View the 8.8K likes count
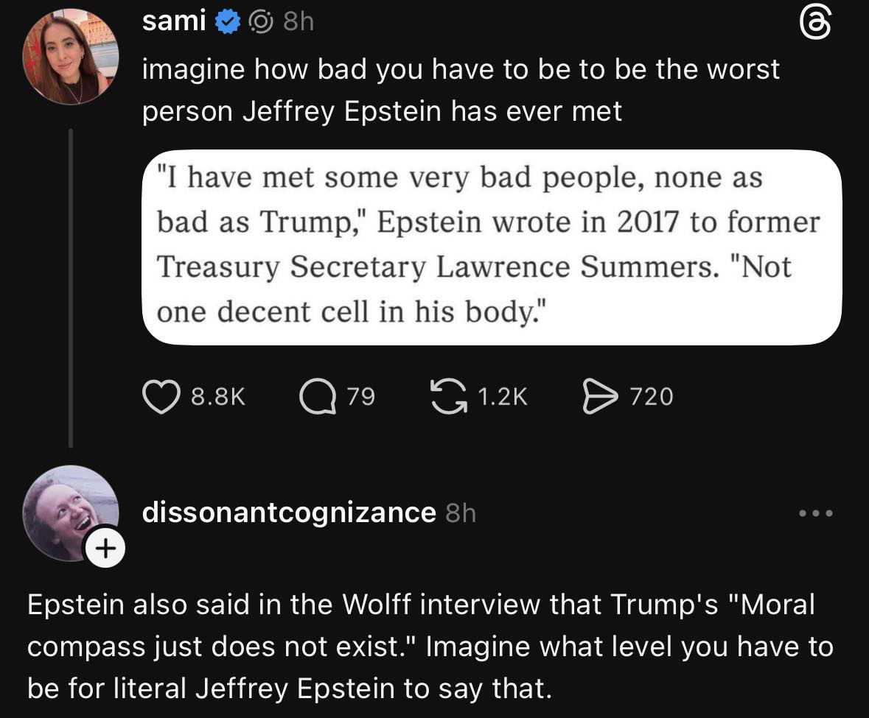Viewport: 869px width, 718px height. (217, 398)
